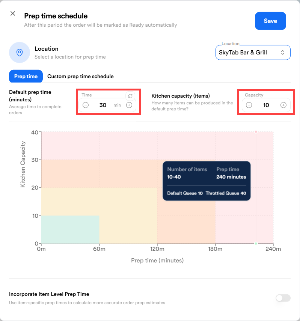Decrease kitchen capacity with minus icon
The image size is (300, 321).
[x=249, y=105]
